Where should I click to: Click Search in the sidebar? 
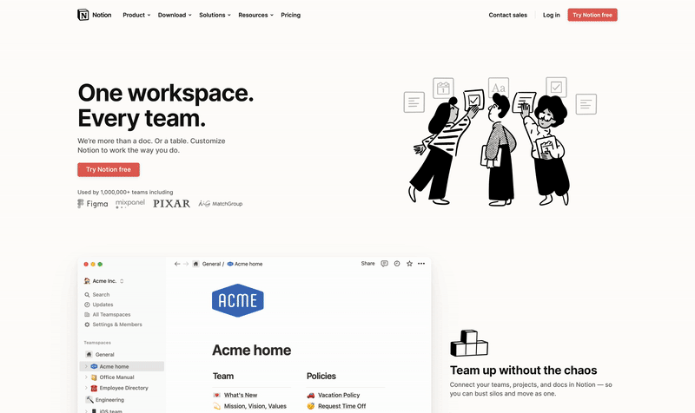click(101, 294)
